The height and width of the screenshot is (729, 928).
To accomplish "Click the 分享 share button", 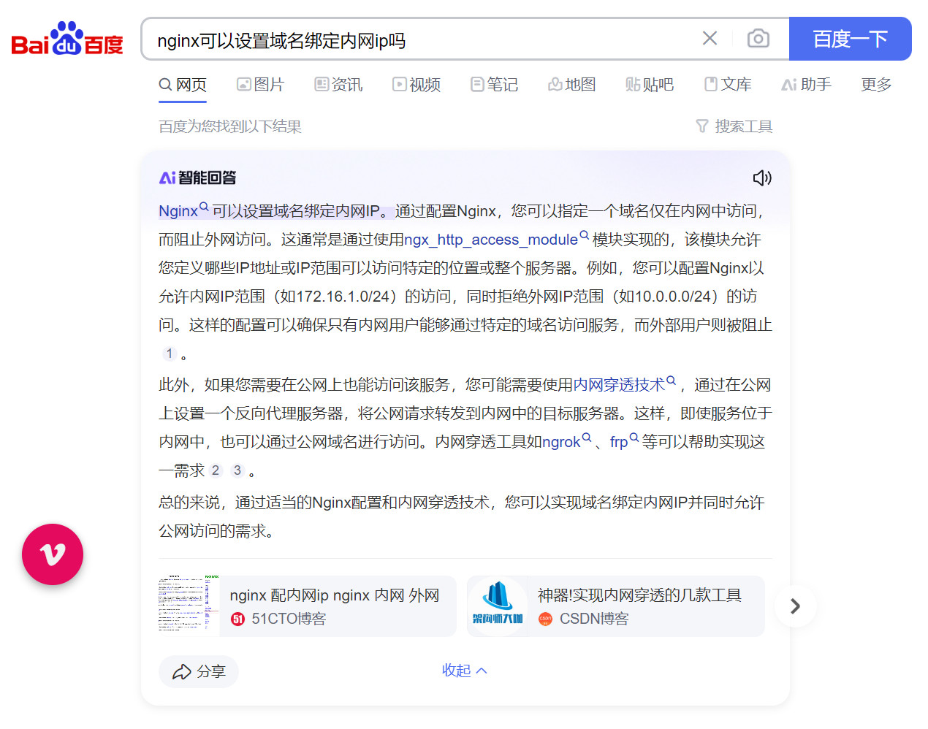I will pos(199,671).
